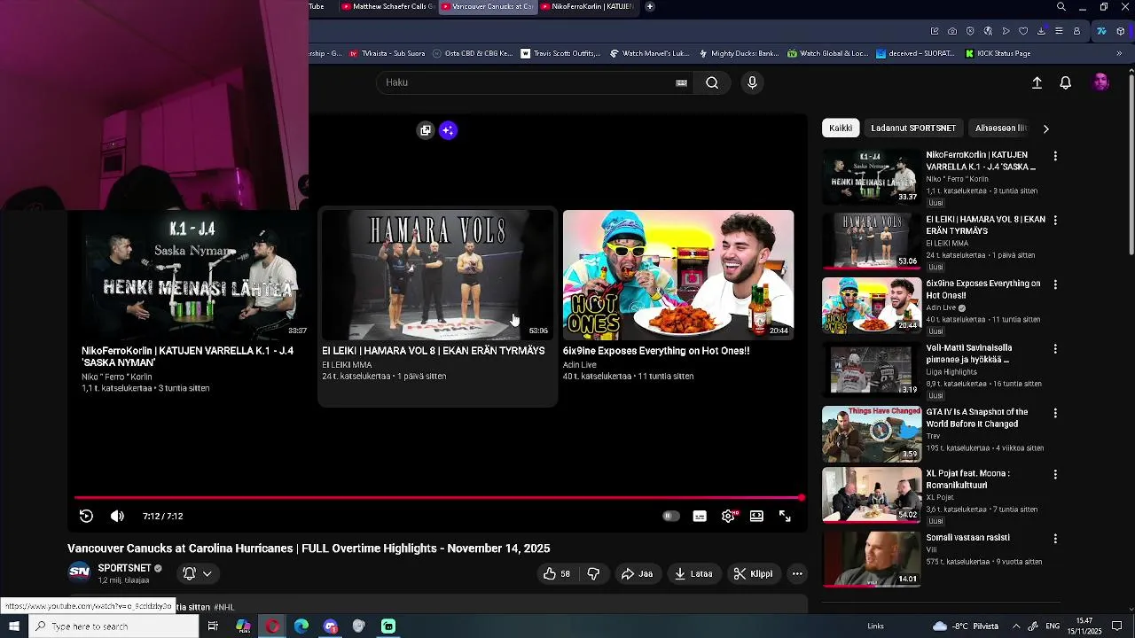Open SPORTSNET channel name link
The width and height of the screenshot is (1135, 638).
124,568
